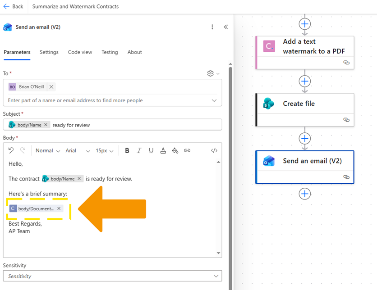The height and width of the screenshot is (290, 377).
Task: Click connection link icon on watermark card
Action: coord(346,63)
